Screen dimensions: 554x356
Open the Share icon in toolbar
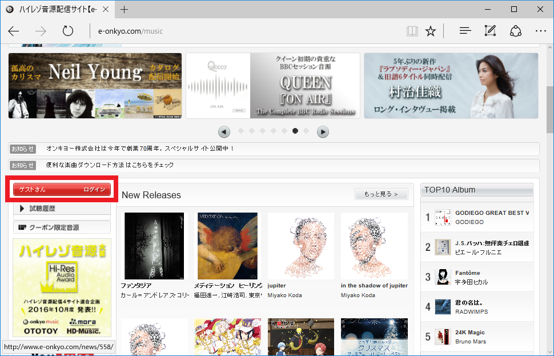point(516,31)
